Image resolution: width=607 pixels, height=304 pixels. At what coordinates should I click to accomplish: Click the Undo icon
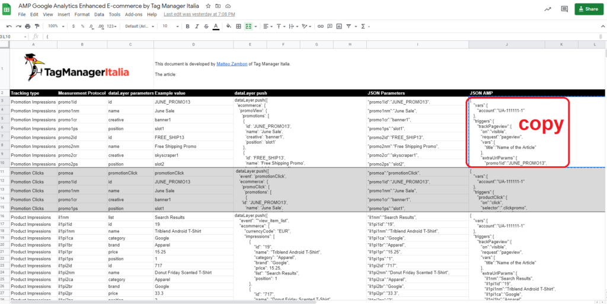[9, 26]
